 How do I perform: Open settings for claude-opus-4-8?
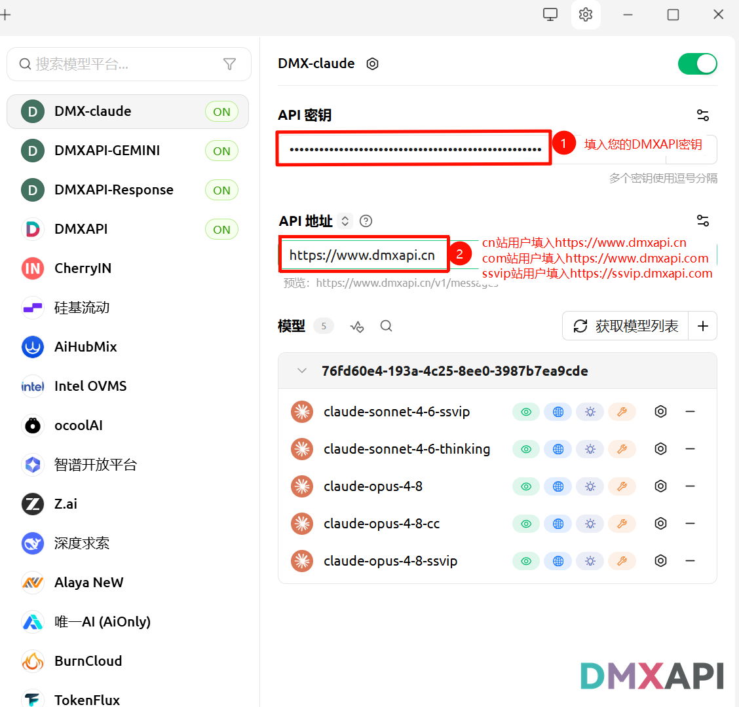[661, 486]
